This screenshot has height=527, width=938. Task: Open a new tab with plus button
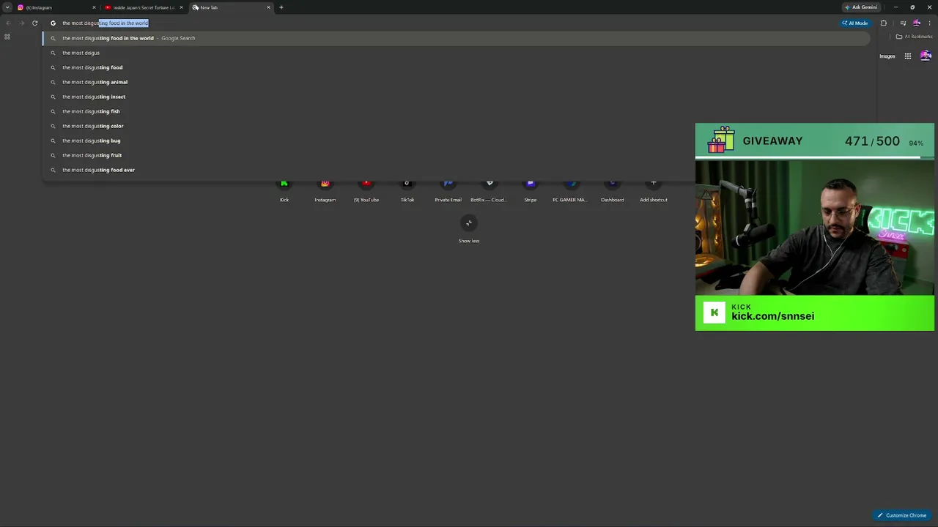coord(281,7)
